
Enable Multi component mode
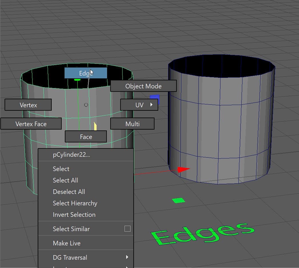132,124
